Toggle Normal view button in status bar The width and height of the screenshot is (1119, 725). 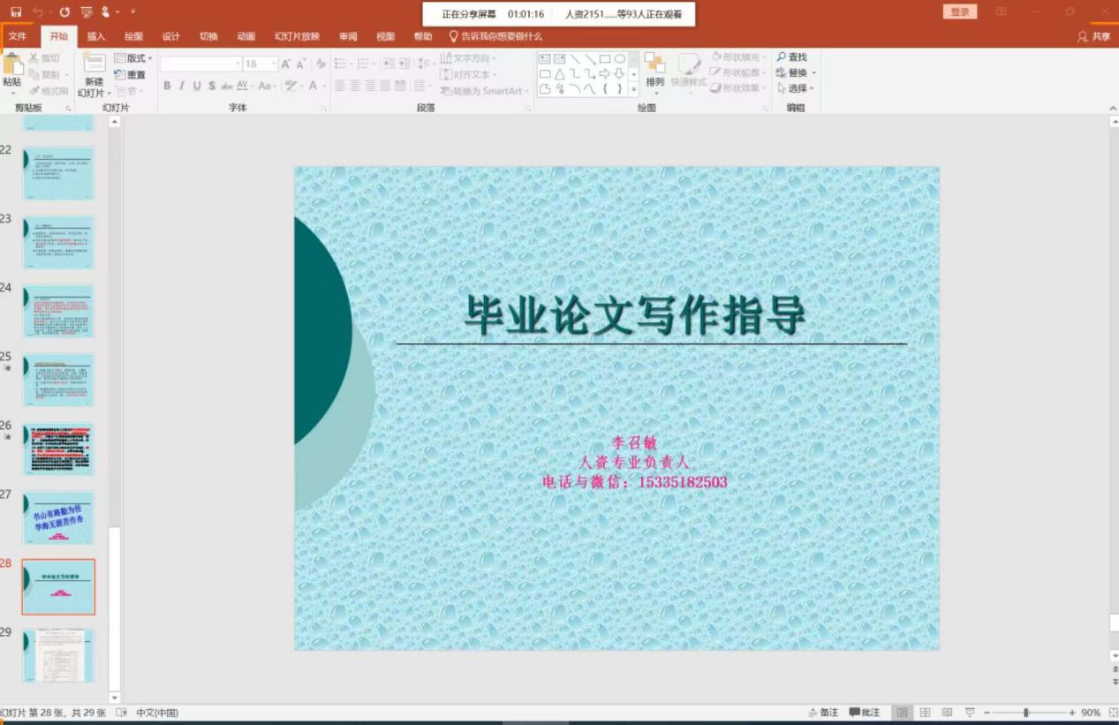(902, 713)
